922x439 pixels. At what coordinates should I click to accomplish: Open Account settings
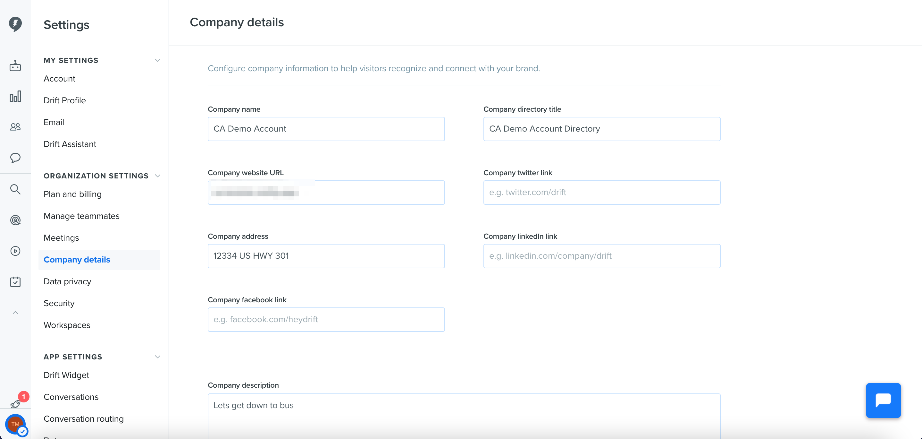[59, 79]
